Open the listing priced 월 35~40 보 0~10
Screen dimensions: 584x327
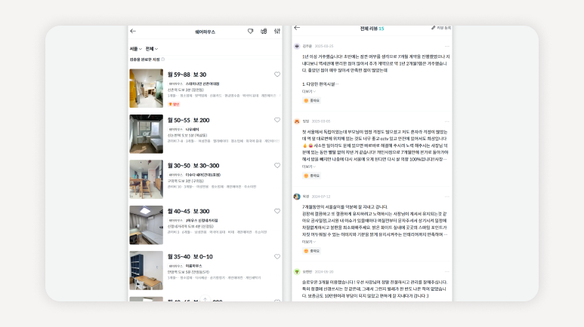(190, 257)
